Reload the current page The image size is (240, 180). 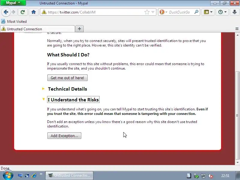tap(23, 12)
